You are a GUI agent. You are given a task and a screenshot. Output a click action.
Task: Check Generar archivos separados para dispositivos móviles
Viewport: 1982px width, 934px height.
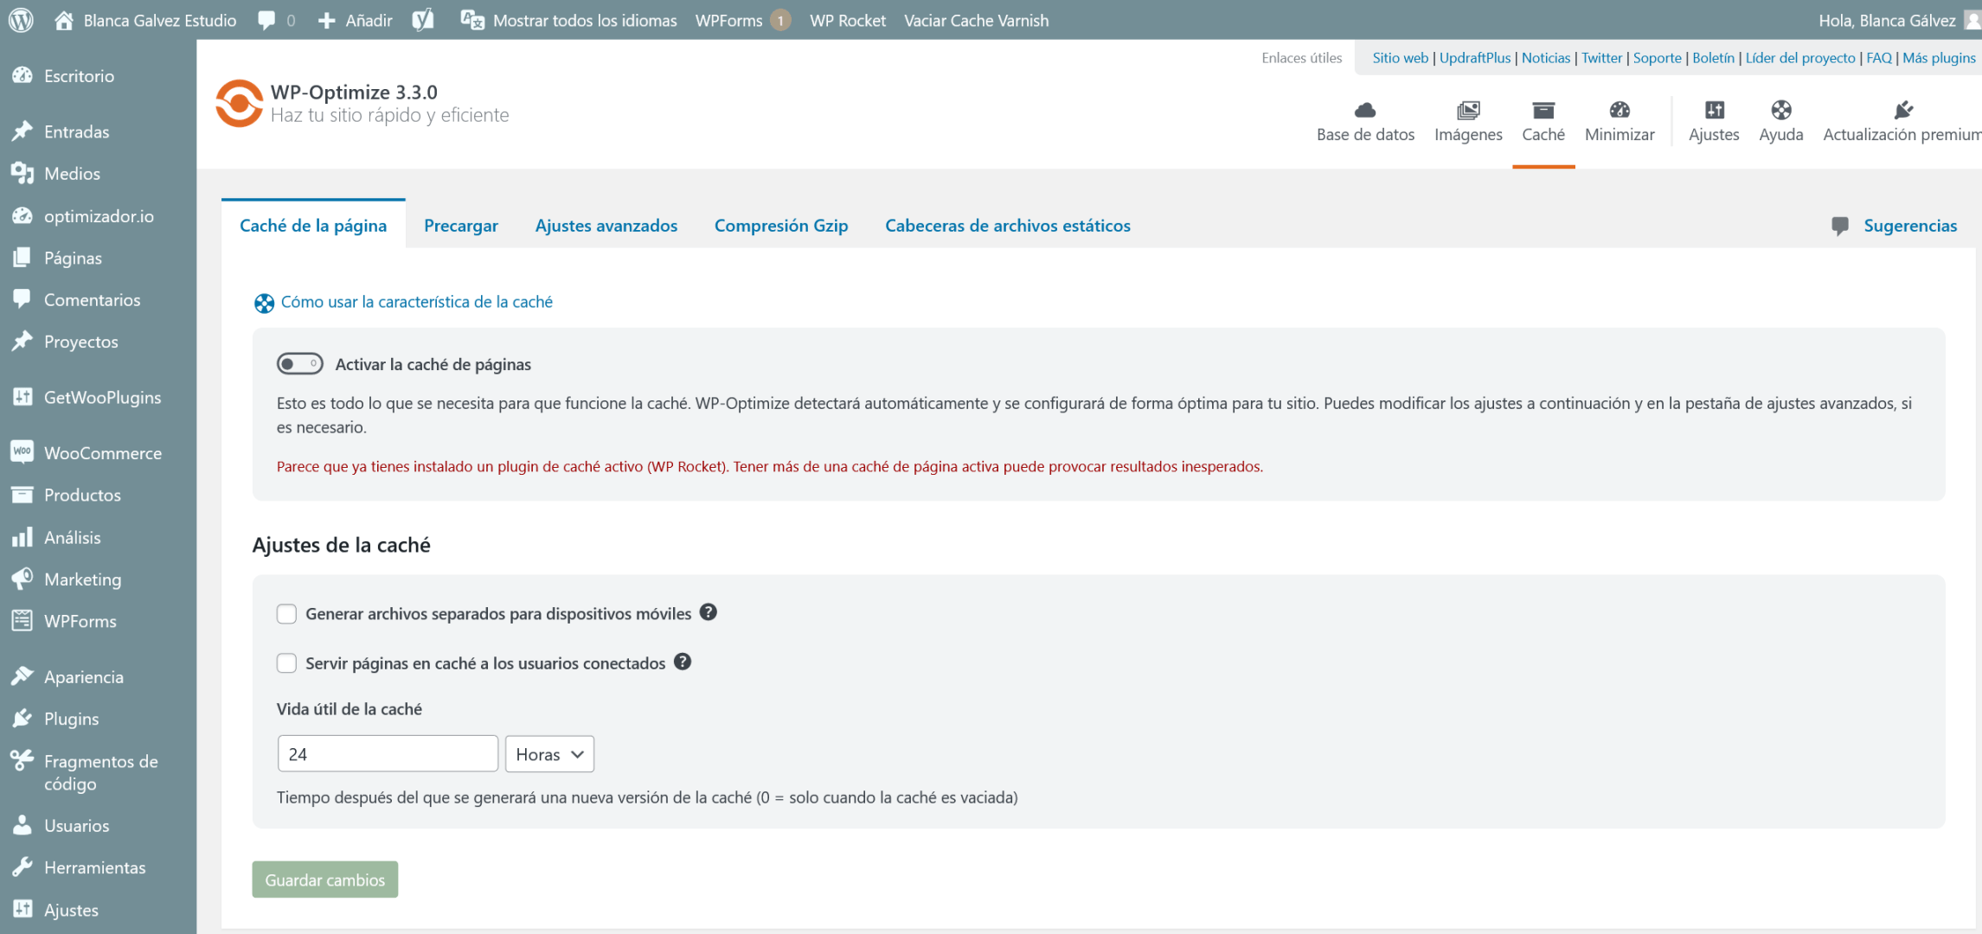[286, 614]
